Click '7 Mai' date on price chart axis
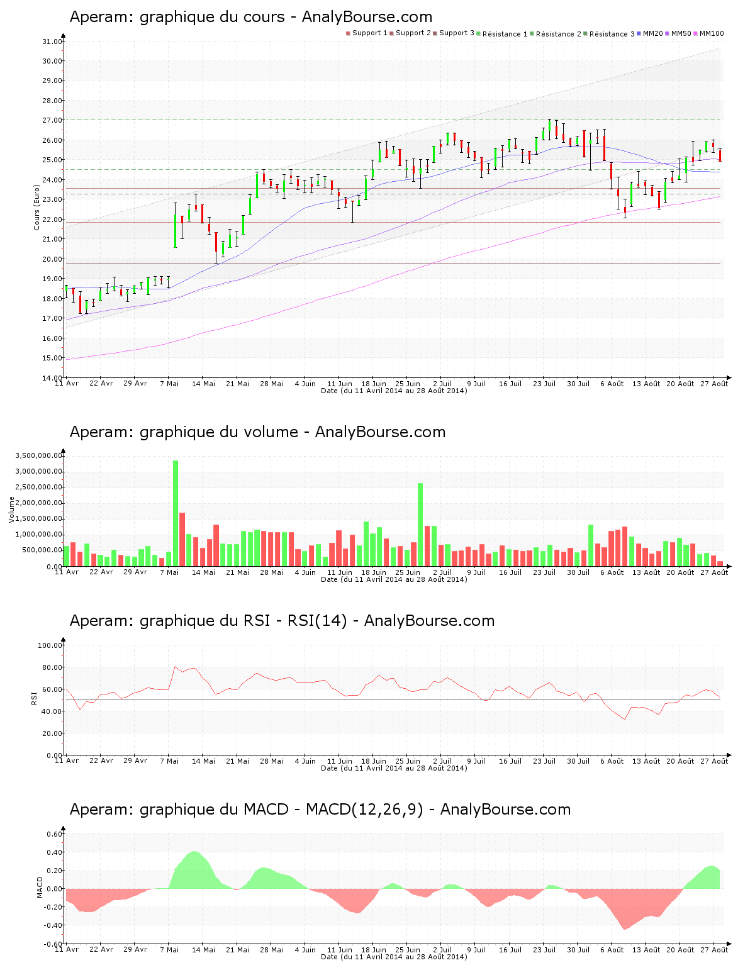This screenshot has width=755, height=975. [169, 384]
